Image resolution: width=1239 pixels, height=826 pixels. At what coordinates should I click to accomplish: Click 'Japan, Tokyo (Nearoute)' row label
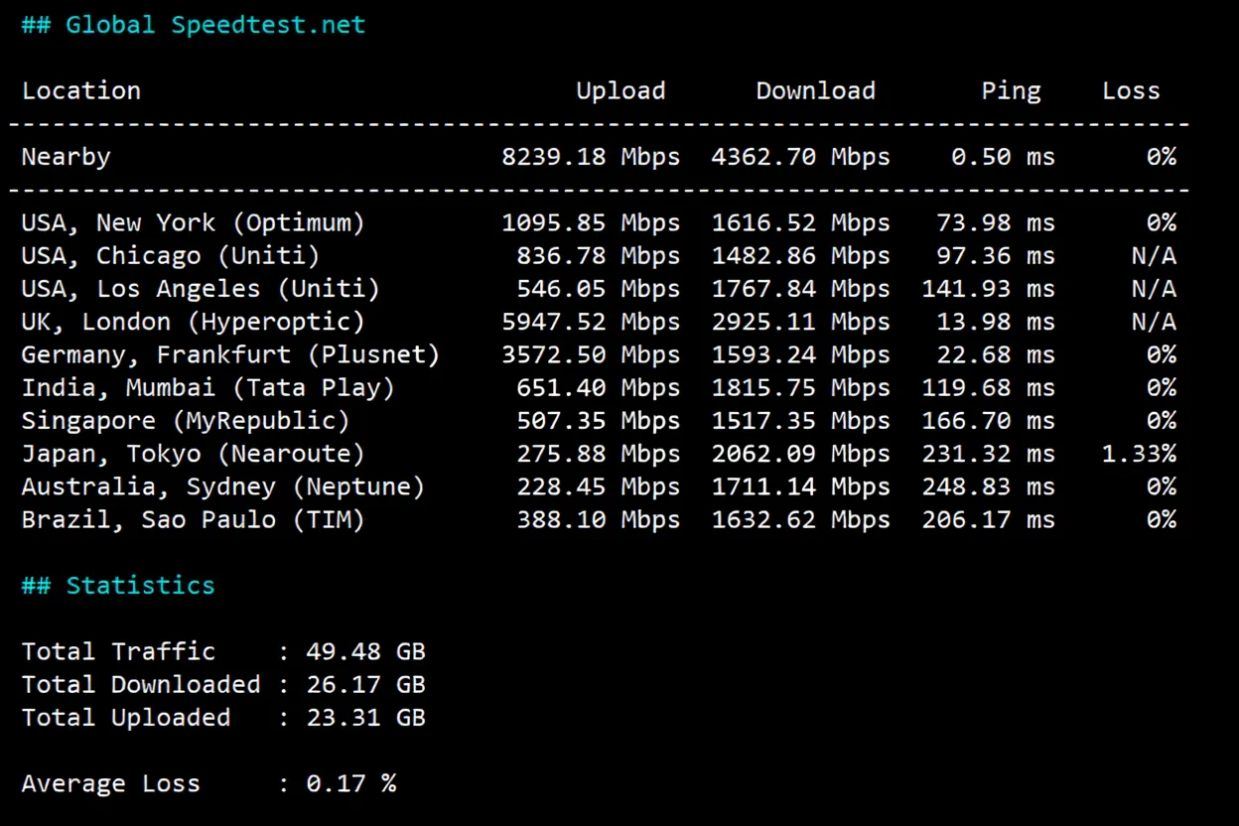pos(193,455)
